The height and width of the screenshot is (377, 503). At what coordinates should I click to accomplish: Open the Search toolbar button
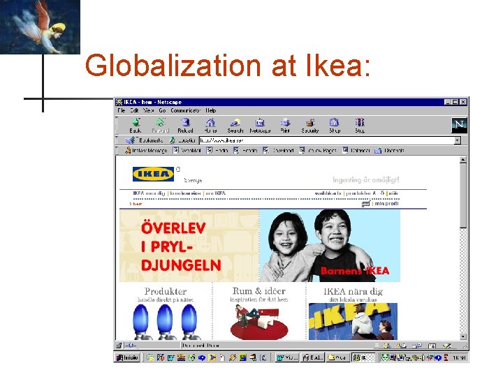[x=235, y=126]
